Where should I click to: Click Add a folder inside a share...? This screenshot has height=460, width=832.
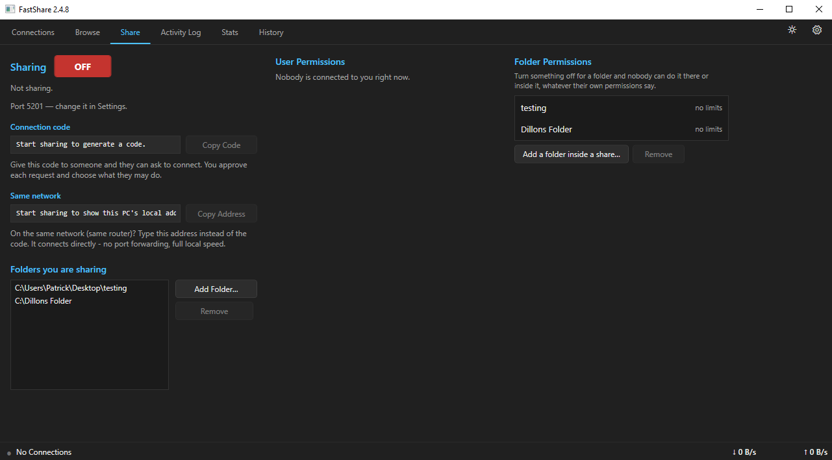(572, 154)
